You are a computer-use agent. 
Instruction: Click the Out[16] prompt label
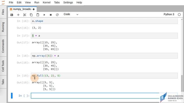(x=23, y=28)
